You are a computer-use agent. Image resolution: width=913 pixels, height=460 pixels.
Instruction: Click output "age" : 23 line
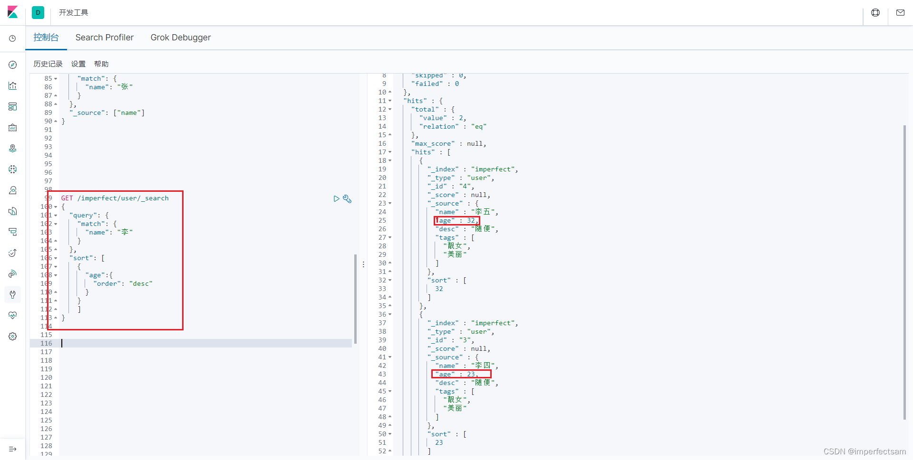tap(456, 375)
